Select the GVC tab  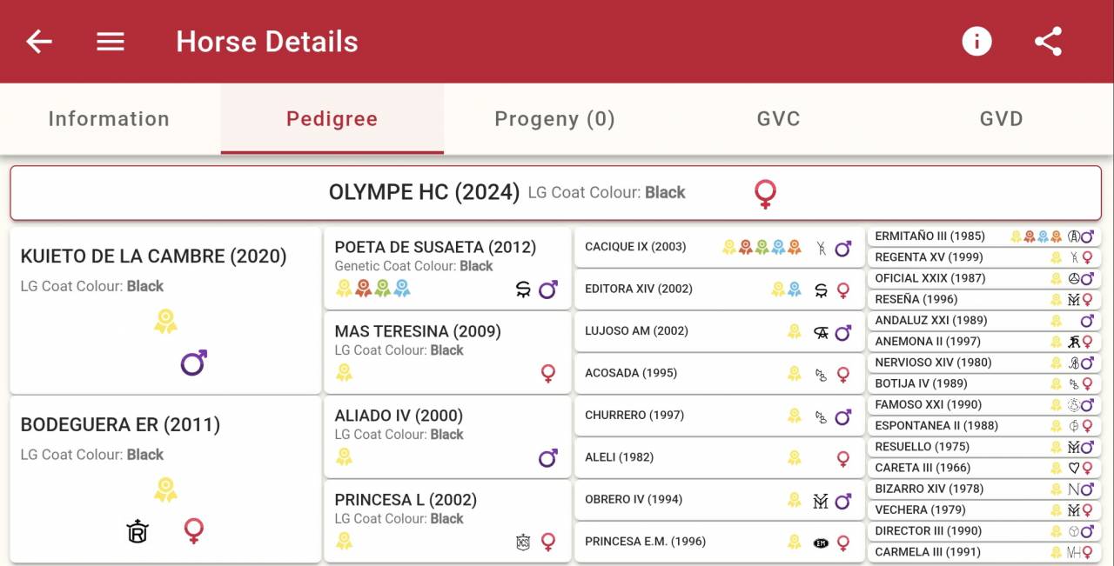778,119
